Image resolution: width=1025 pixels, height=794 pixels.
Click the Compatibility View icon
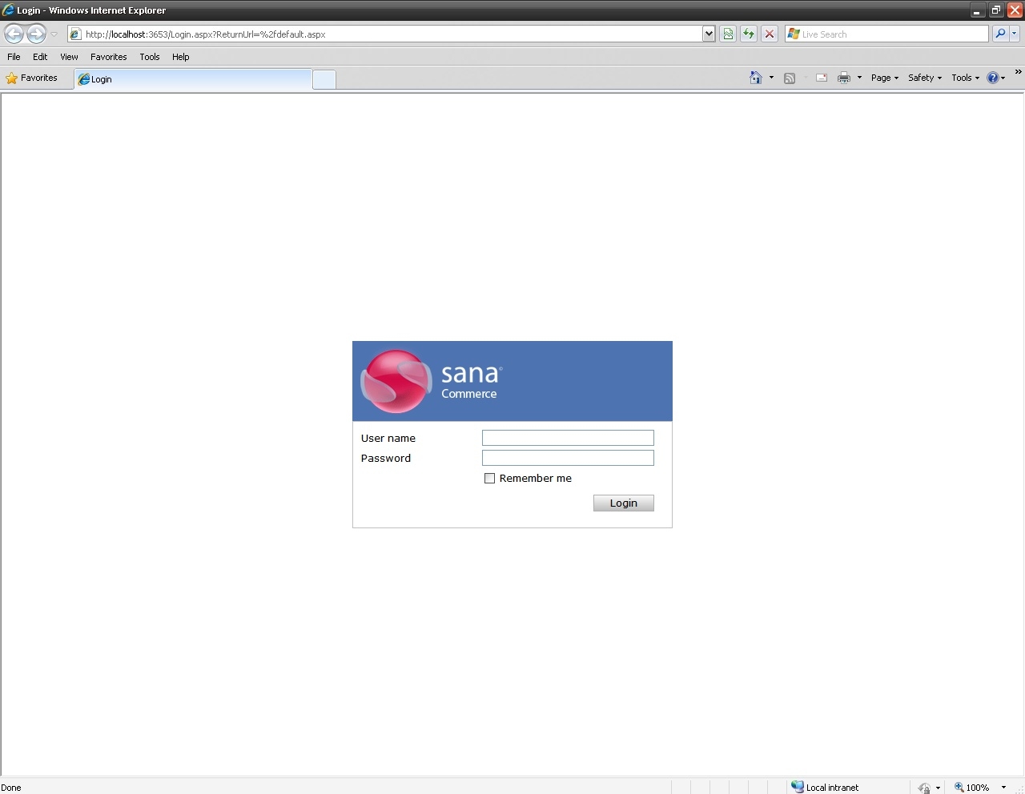pos(728,34)
